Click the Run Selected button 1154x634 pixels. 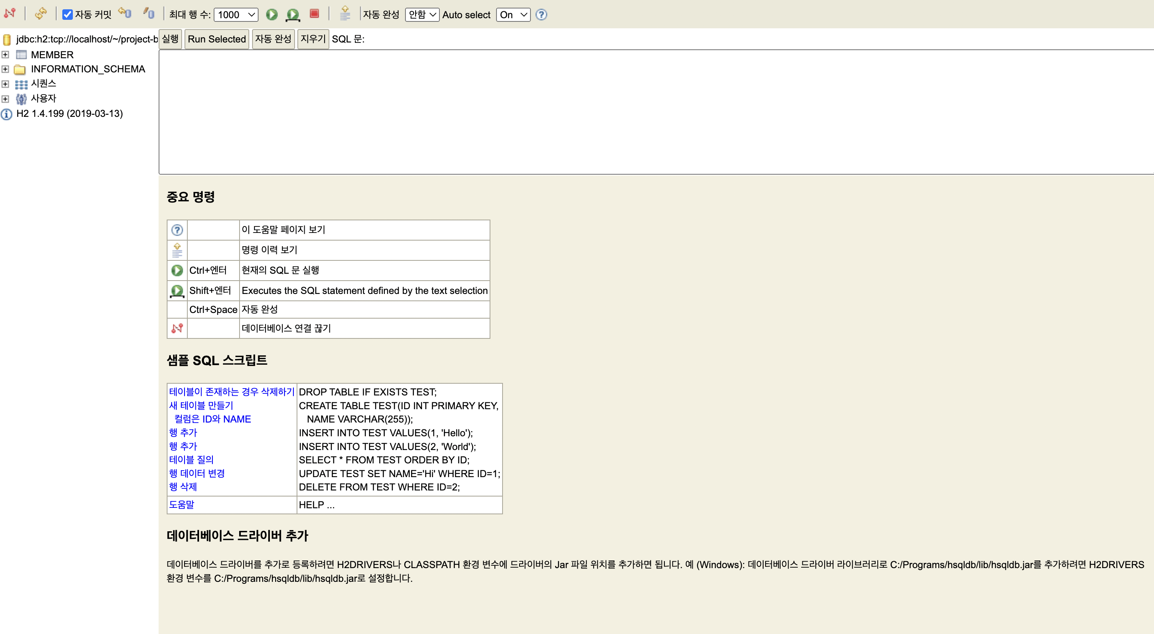coord(216,39)
